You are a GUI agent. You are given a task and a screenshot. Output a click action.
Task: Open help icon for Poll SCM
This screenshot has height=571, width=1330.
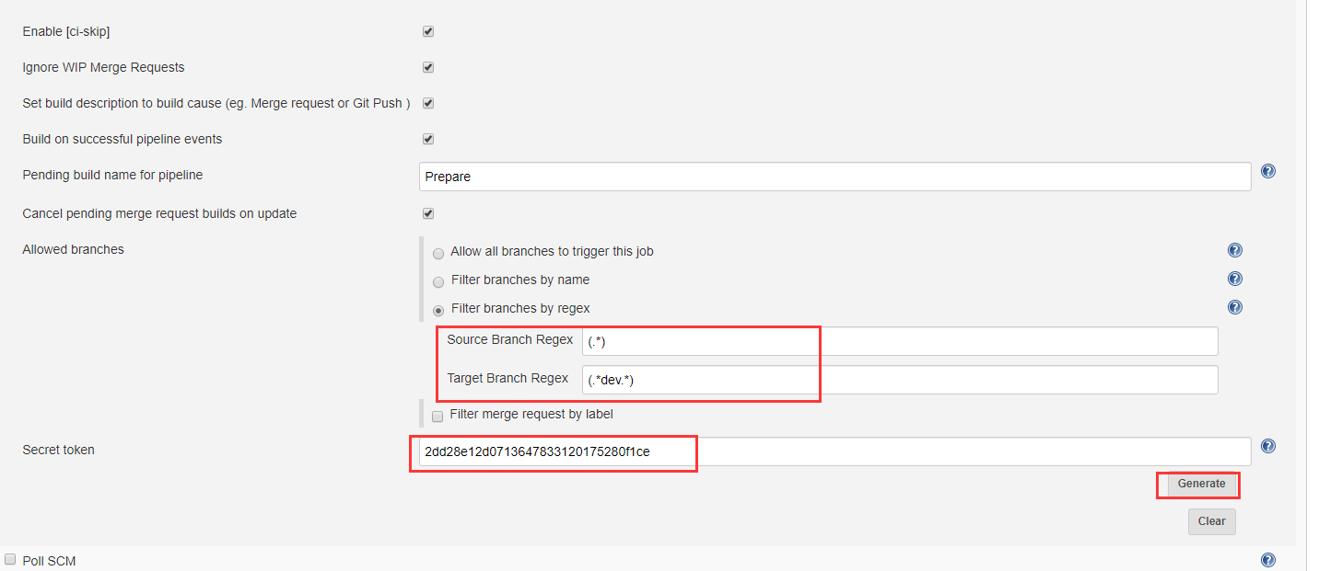pyautogui.click(x=1267, y=560)
